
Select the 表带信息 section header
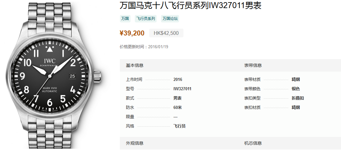tap(253, 65)
